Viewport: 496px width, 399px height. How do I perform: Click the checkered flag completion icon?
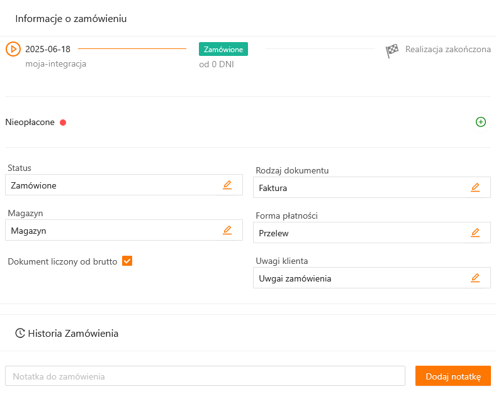[x=392, y=51]
